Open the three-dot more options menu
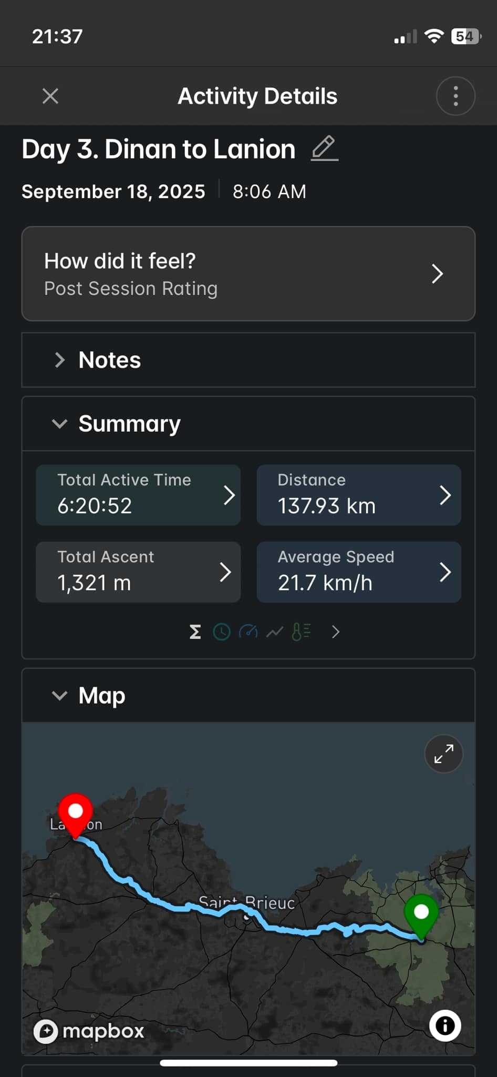Image resolution: width=497 pixels, height=1077 pixels. click(x=455, y=96)
